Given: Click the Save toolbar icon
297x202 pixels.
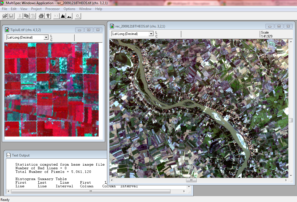Looking at the screenshot, I should click(11, 16).
